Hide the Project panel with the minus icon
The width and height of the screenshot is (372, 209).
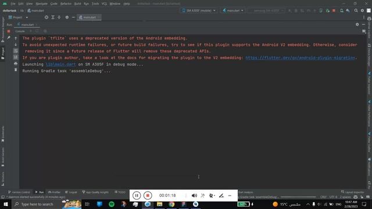click(73, 17)
